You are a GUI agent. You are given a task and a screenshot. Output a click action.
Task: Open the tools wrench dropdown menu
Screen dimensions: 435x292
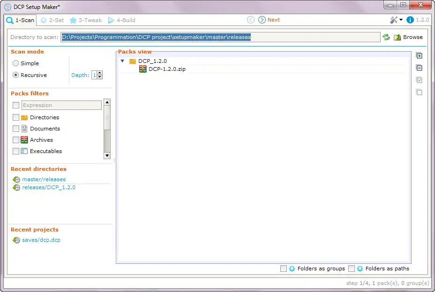(396, 20)
